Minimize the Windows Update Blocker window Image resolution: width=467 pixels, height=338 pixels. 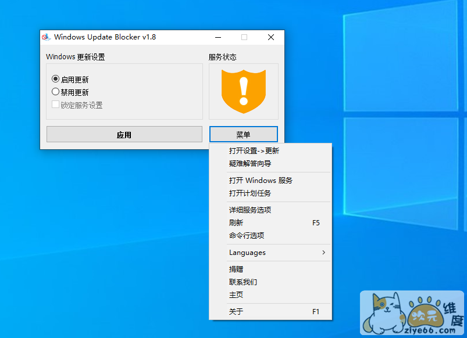[x=218, y=37]
